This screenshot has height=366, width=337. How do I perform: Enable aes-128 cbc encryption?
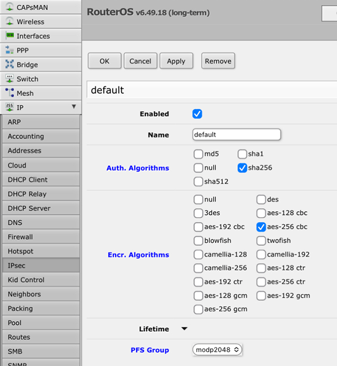[x=261, y=213]
